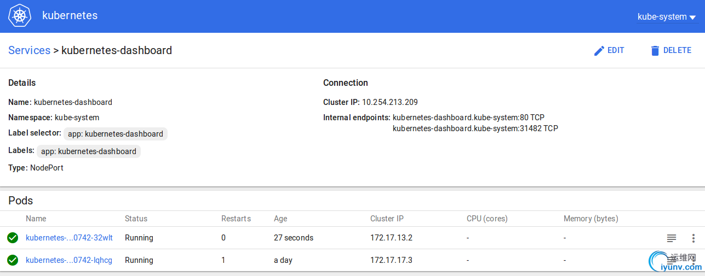Click the Age column header

click(280, 219)
